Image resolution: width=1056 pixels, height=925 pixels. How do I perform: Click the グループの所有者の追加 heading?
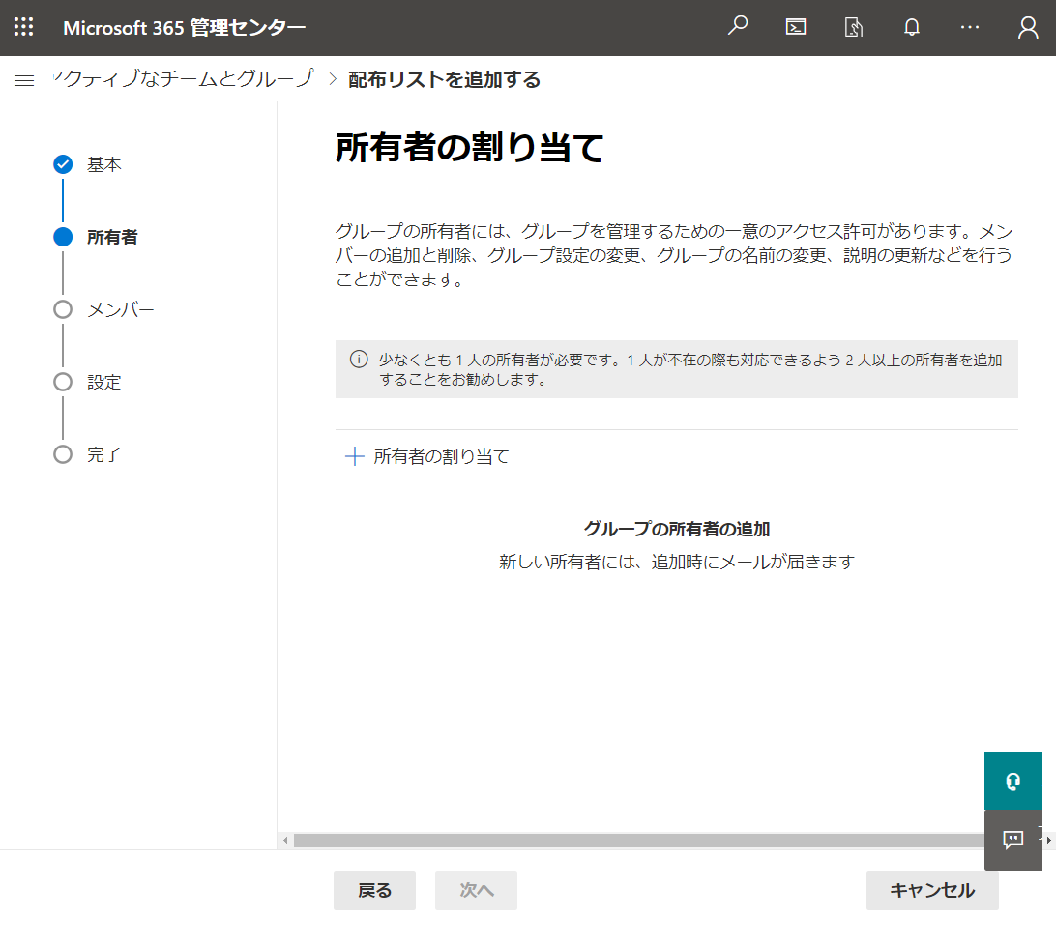677,529
